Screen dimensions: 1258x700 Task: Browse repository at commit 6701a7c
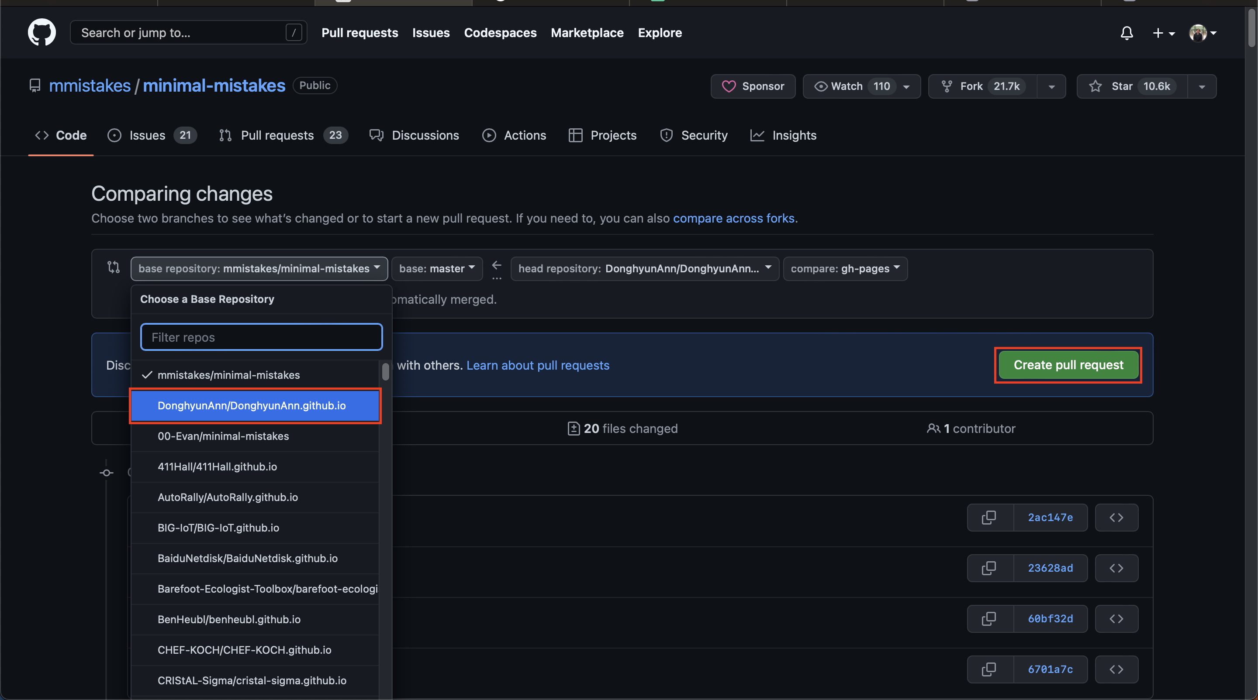tap(1116, 669)
